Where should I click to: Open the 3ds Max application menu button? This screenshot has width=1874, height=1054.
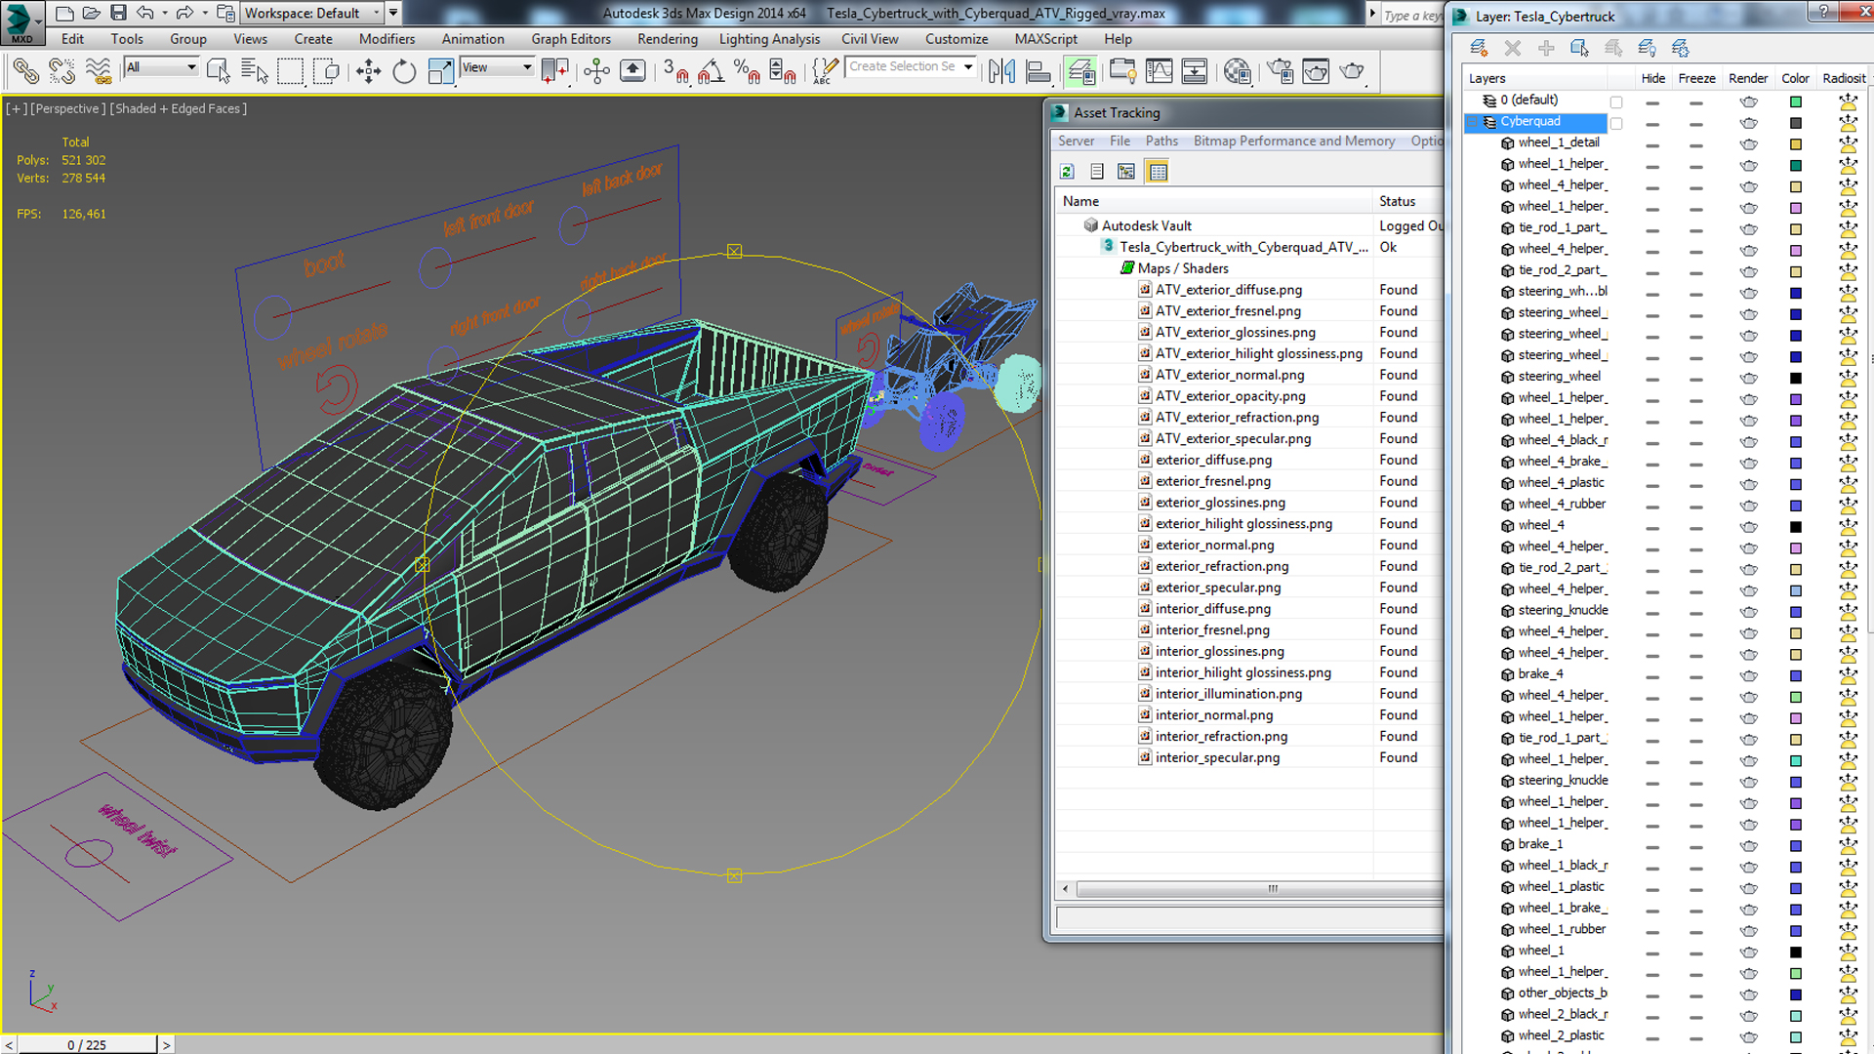[x=21, y=21]
